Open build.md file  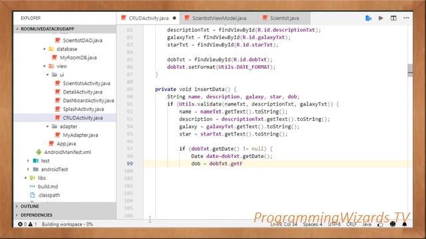[48, 187]
